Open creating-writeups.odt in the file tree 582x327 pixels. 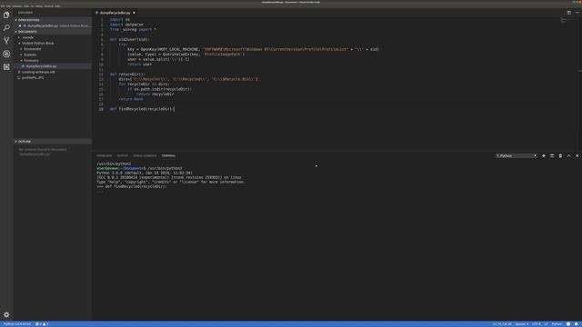53,72
